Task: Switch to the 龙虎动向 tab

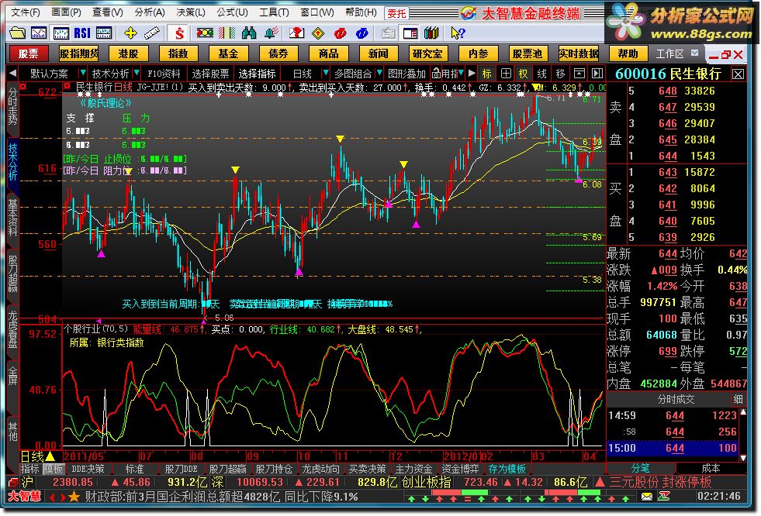Action: (320, 469)
